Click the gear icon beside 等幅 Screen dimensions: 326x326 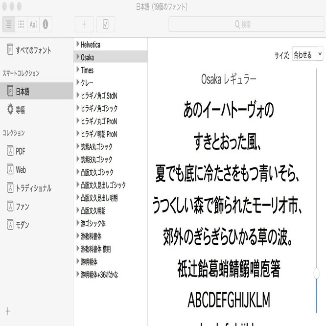(10, 109)
